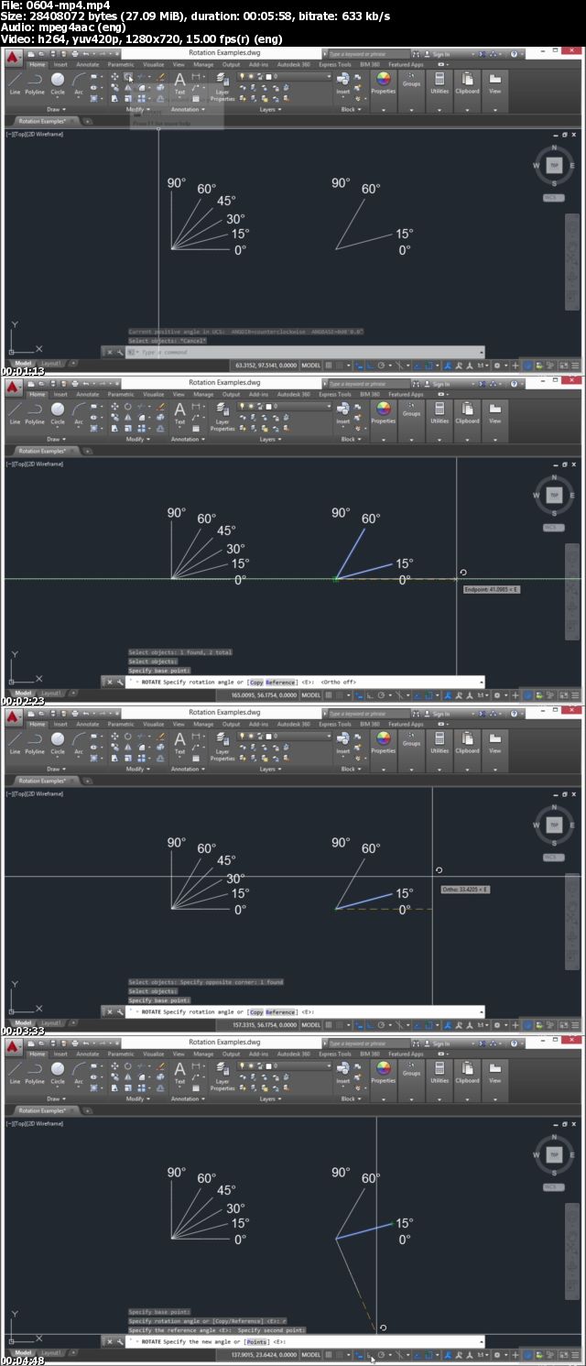Open the Home ribbon tab in the 00:01:13 frame
Screen dimensions: 586x1366
37,65
